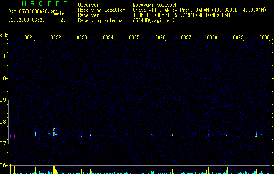274x174 pixels.
Task: Click the bright meteor echo burst at 0622
Action: pos(55,133)
